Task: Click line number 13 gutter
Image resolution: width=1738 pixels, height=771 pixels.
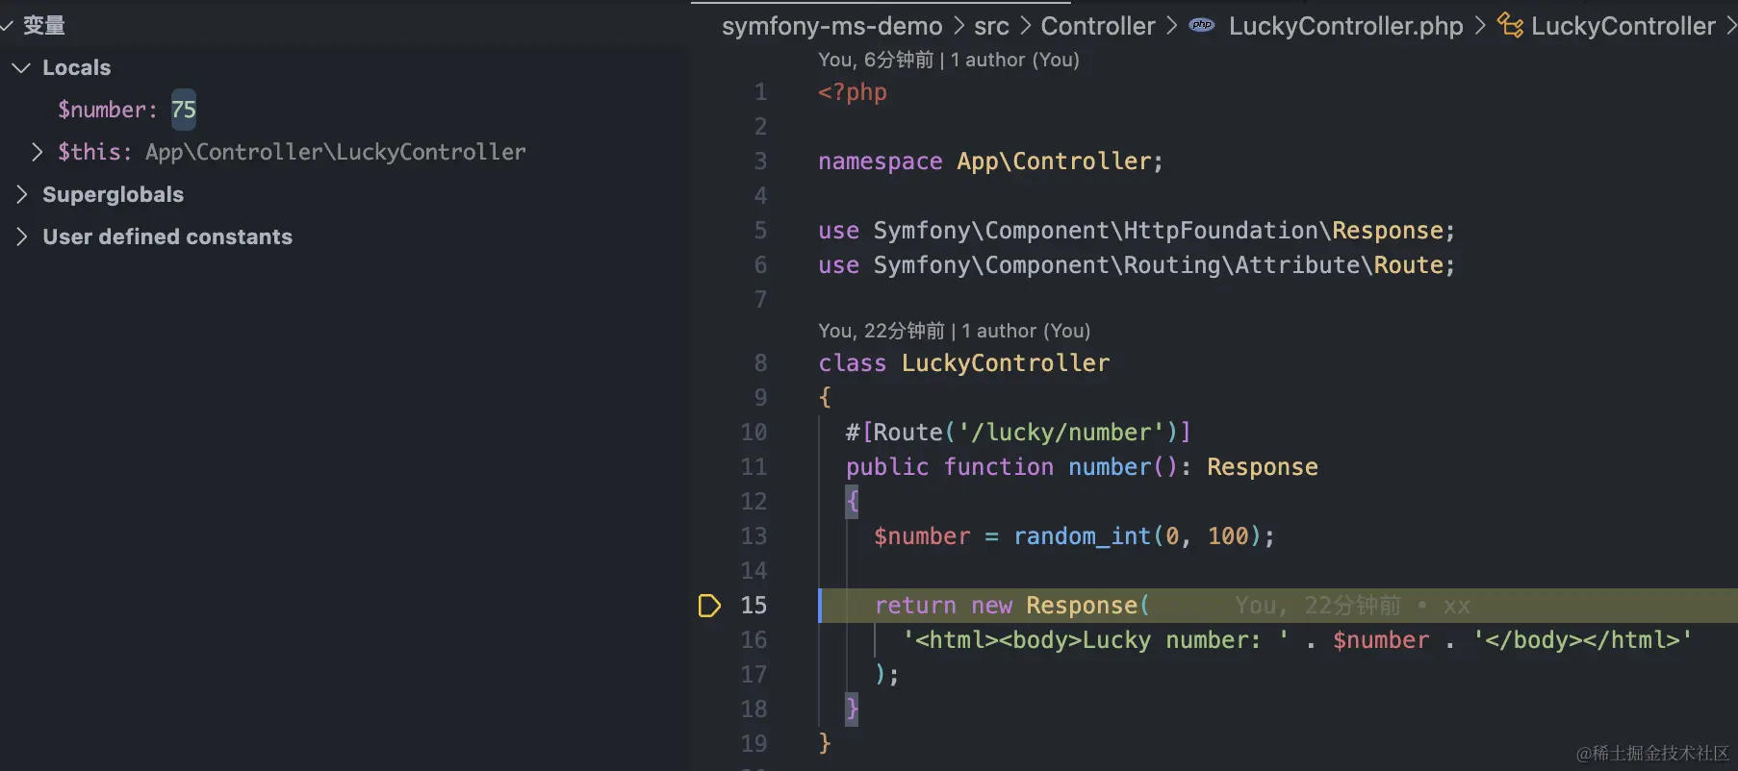Action: [754, 536]
